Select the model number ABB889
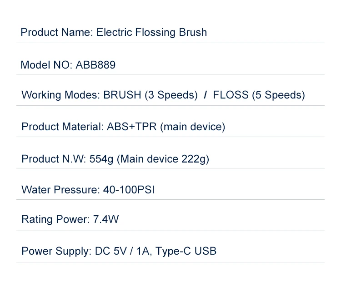Image resolution: width=341 pixels, height=281 pixels. click(x=95, y=65)
